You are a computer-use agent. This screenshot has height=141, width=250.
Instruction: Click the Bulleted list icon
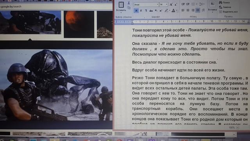[x=193, y=4]
